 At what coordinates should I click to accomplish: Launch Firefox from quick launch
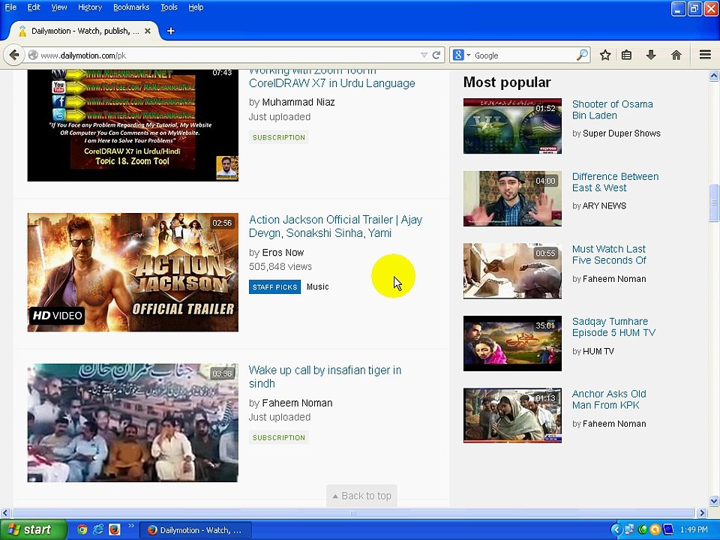pyautogui.click(x=114, y=529)
